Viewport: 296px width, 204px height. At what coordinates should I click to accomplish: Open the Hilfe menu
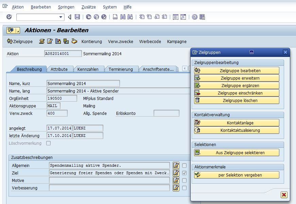(x=127, y=7)
